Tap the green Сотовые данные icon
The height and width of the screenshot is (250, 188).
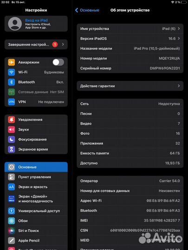[x=12, y=92]
